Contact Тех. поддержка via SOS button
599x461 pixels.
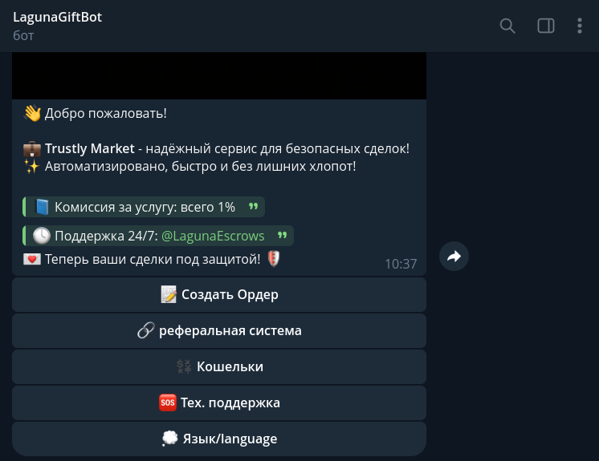[x=219, y=402]
